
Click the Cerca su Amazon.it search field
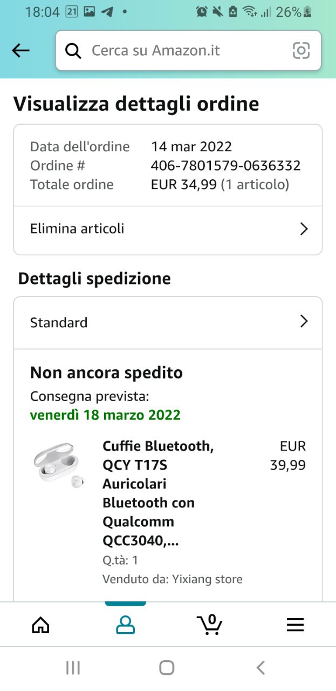coord(183,51)
